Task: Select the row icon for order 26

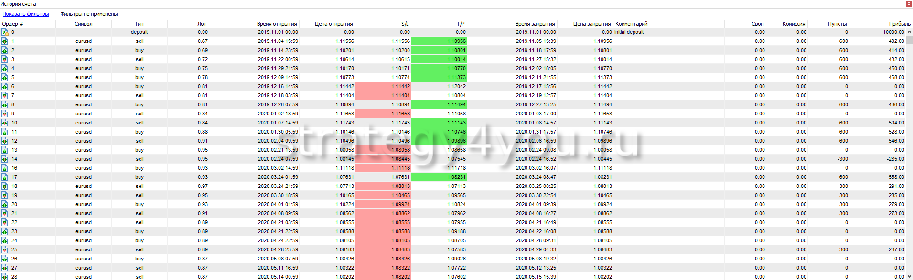Action: 4,259
